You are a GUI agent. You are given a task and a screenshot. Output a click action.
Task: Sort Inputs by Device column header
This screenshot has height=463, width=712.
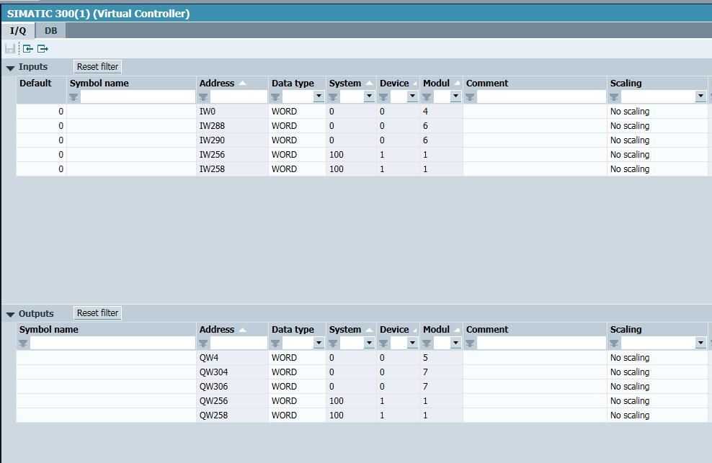tap(398, 83)
